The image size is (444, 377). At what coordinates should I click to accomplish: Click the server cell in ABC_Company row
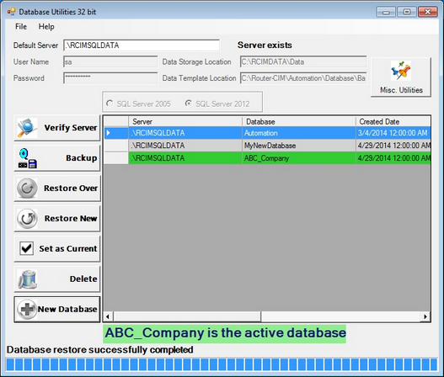185,158
